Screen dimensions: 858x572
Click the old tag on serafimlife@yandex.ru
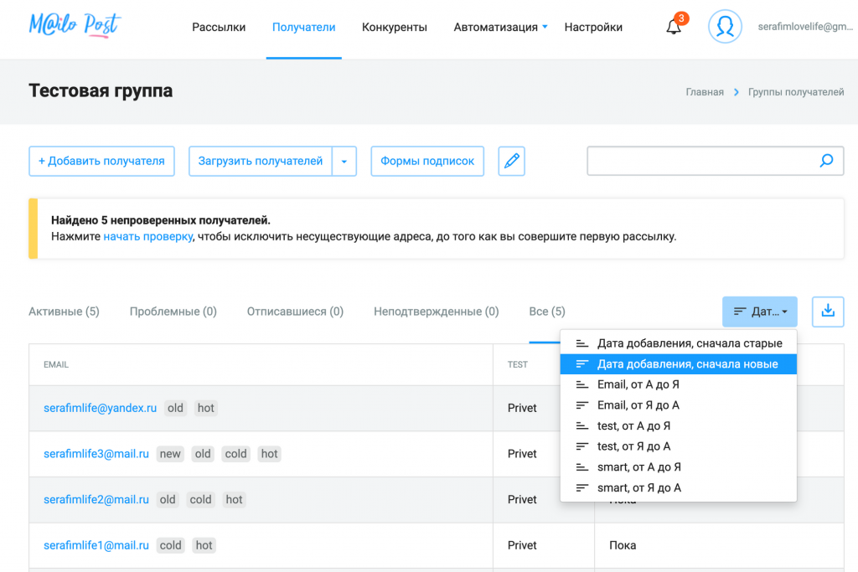click(176, 408)
